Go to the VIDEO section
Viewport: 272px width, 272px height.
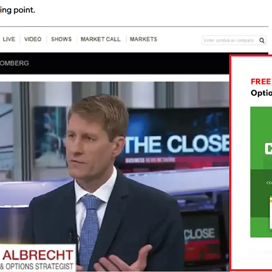point(33,39)
